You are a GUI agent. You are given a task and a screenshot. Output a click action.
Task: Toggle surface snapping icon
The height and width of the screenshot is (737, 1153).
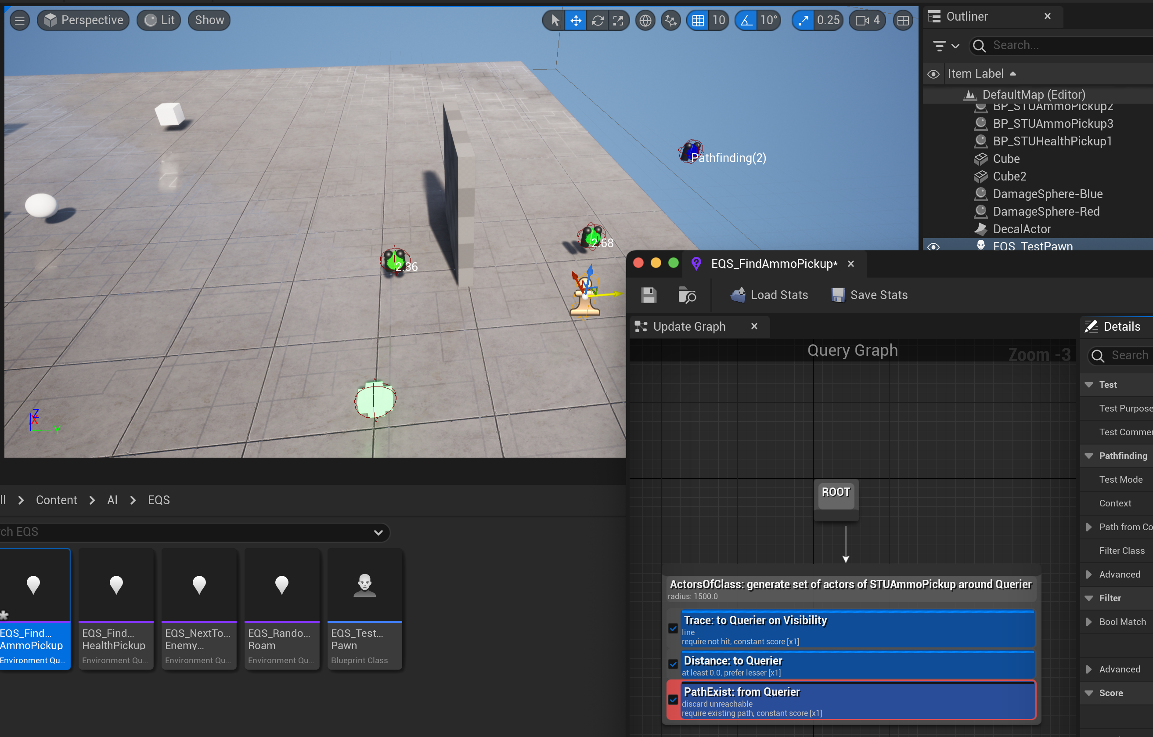coord(671,20)
